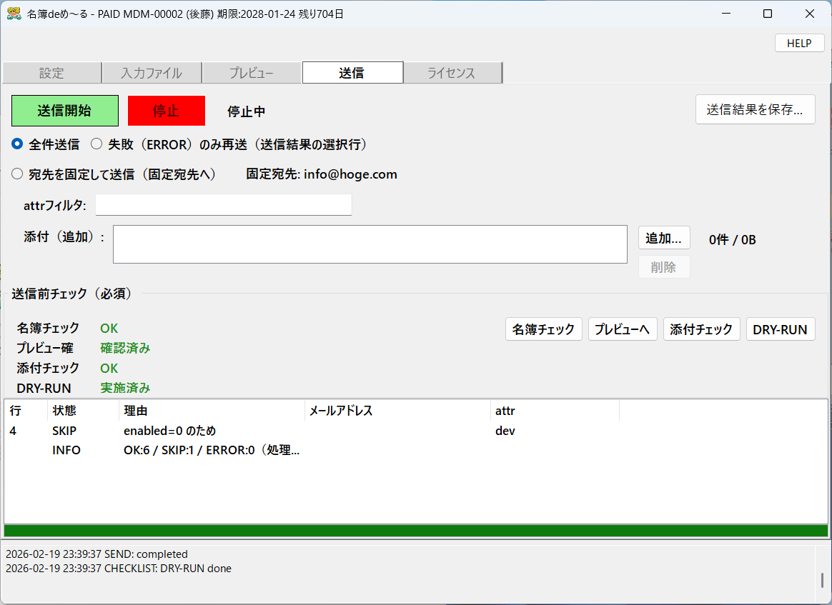Switch to the 設定 tab
832x605 pixels.
[x=51, y=73]
